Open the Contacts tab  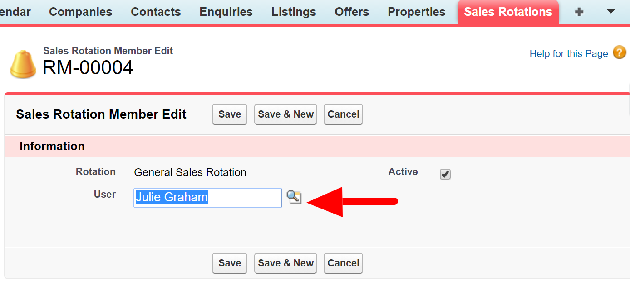click(x=156, y=12)
